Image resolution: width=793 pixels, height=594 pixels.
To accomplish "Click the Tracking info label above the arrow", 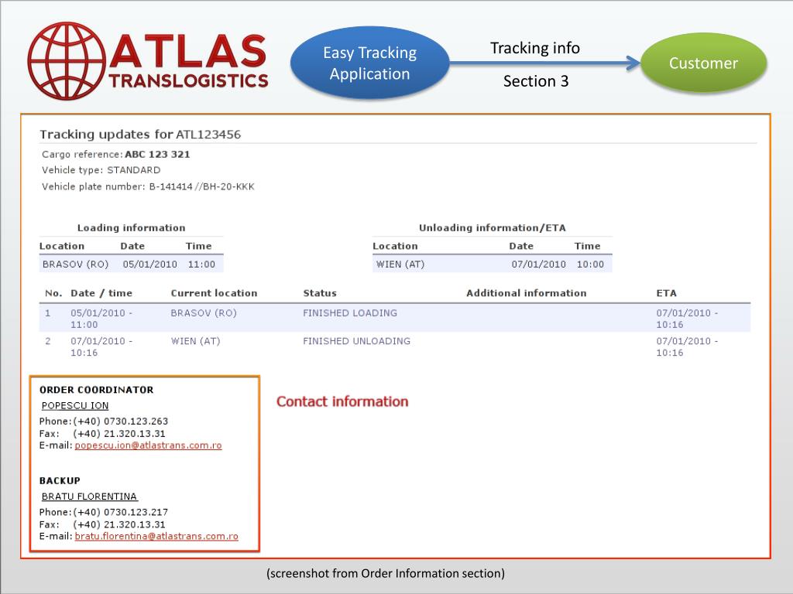I will pyautogui.click(x=535, y=48).
